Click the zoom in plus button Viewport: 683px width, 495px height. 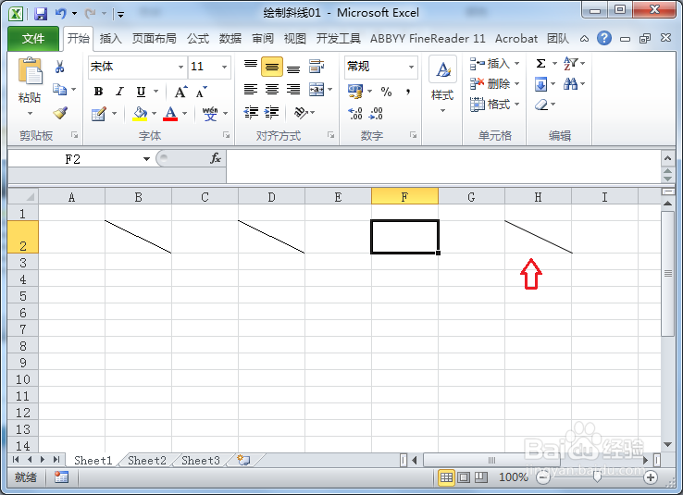click(651, 477)
